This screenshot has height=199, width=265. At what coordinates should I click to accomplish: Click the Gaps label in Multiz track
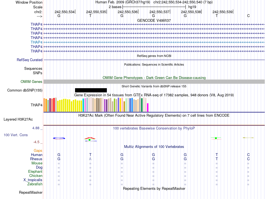pos(38,150)
